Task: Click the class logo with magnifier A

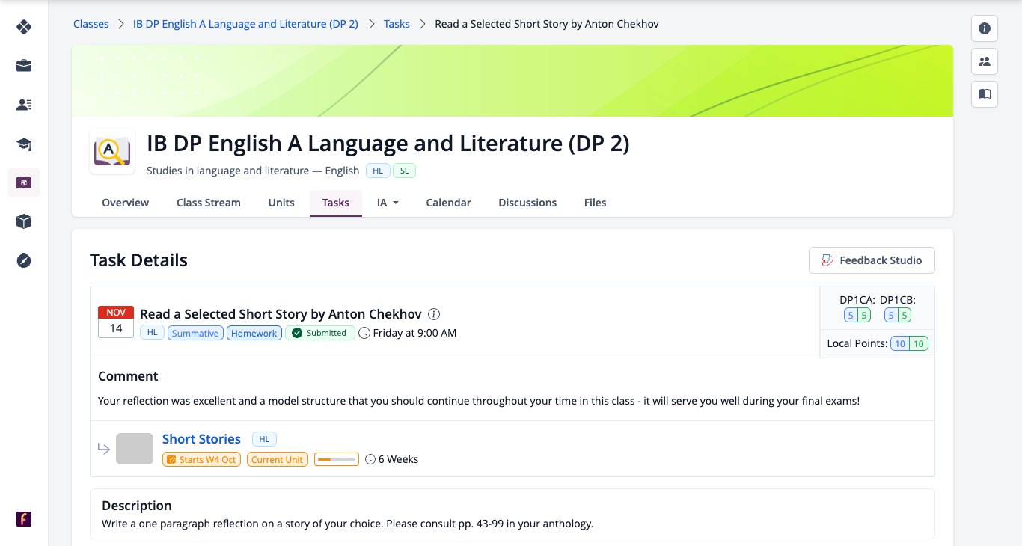Action: tap(112, 152)
